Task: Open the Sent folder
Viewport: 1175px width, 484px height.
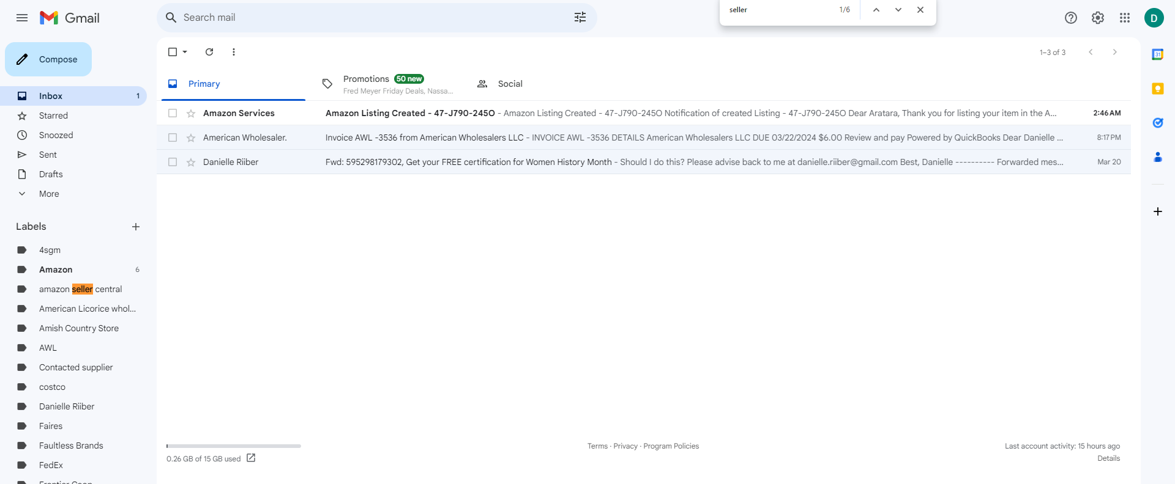Action: [x=73, y=155]
